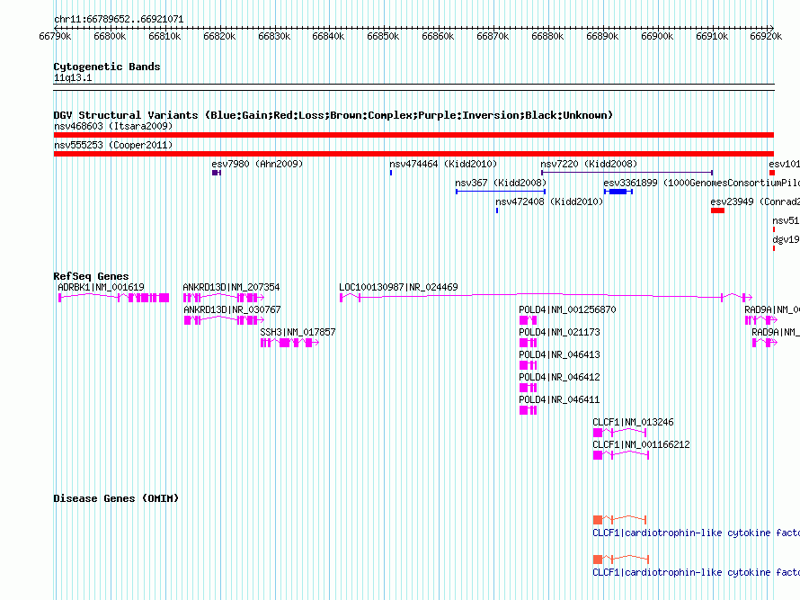Image resolution: width=800 pixels, height=600 pixels.
Task: Select the CLCF1|NM_001166212 label
Action: click(641, 444)
